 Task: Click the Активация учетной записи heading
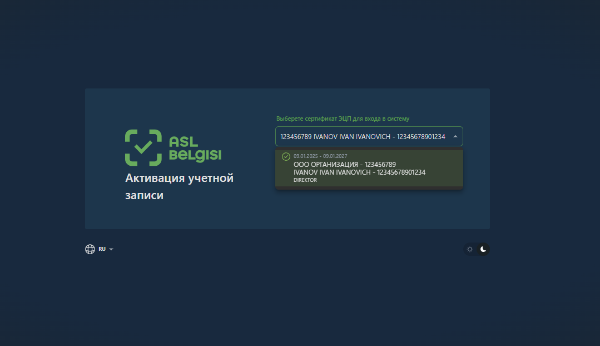[x=179, y=186]
